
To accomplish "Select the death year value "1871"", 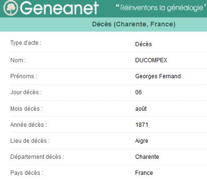I will [x=142, y=125].
